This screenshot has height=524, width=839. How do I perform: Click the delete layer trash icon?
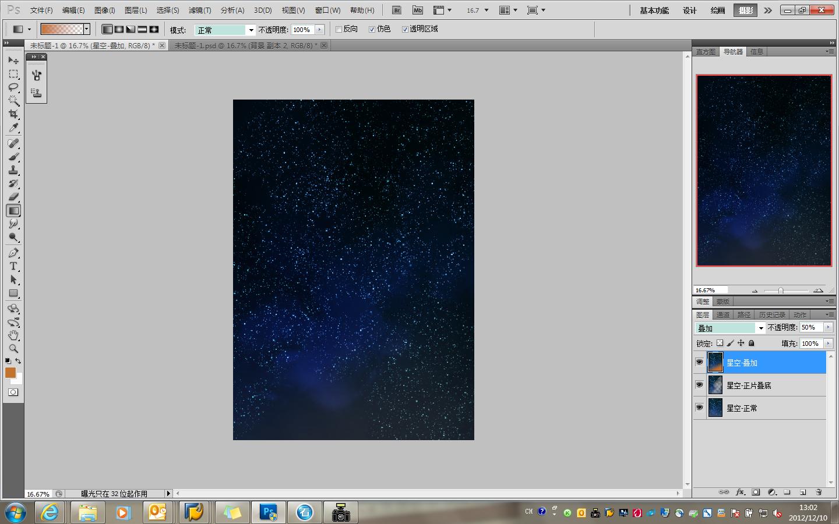(x=819, y=492)
